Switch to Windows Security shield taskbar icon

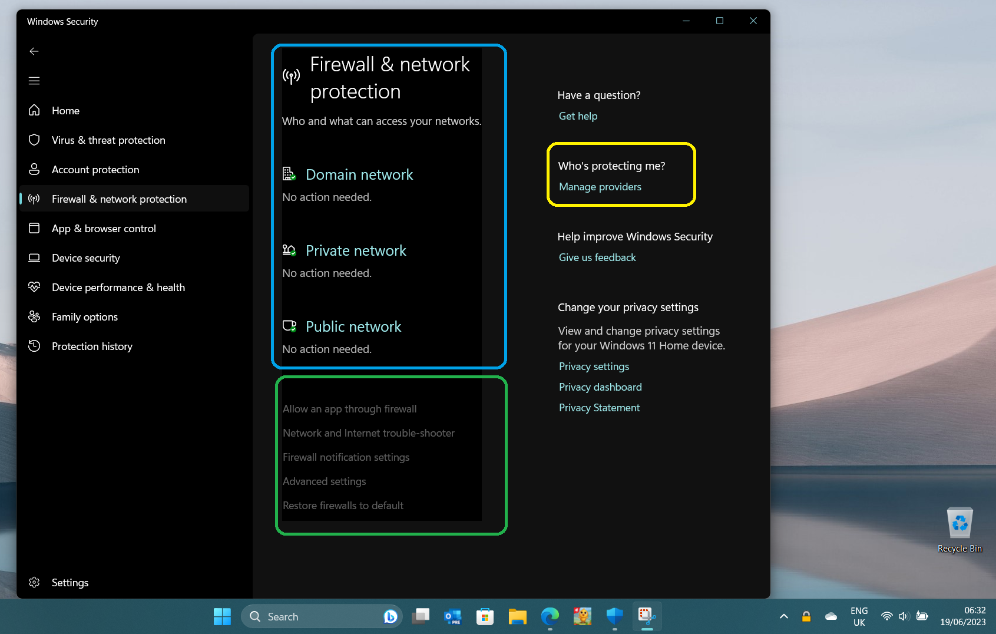click(614, 616)
